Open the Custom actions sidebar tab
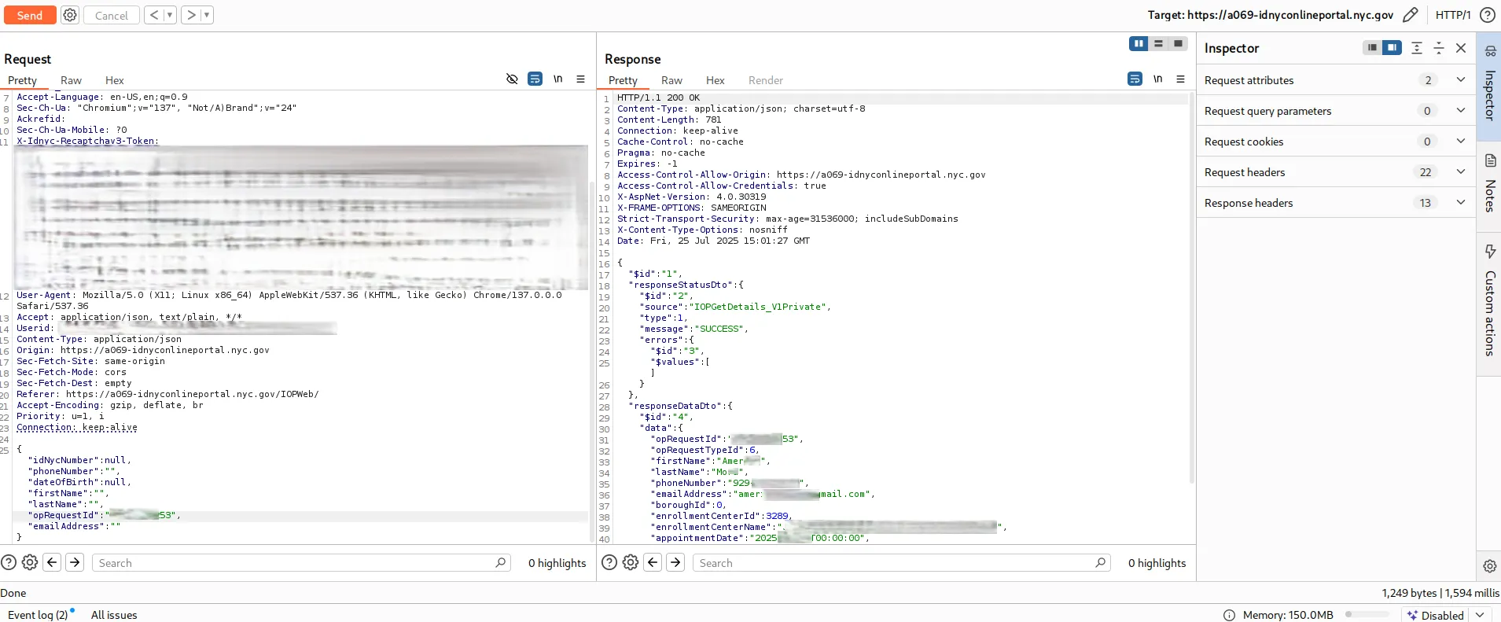1501x622 pixels. (x=1489, y=303)
